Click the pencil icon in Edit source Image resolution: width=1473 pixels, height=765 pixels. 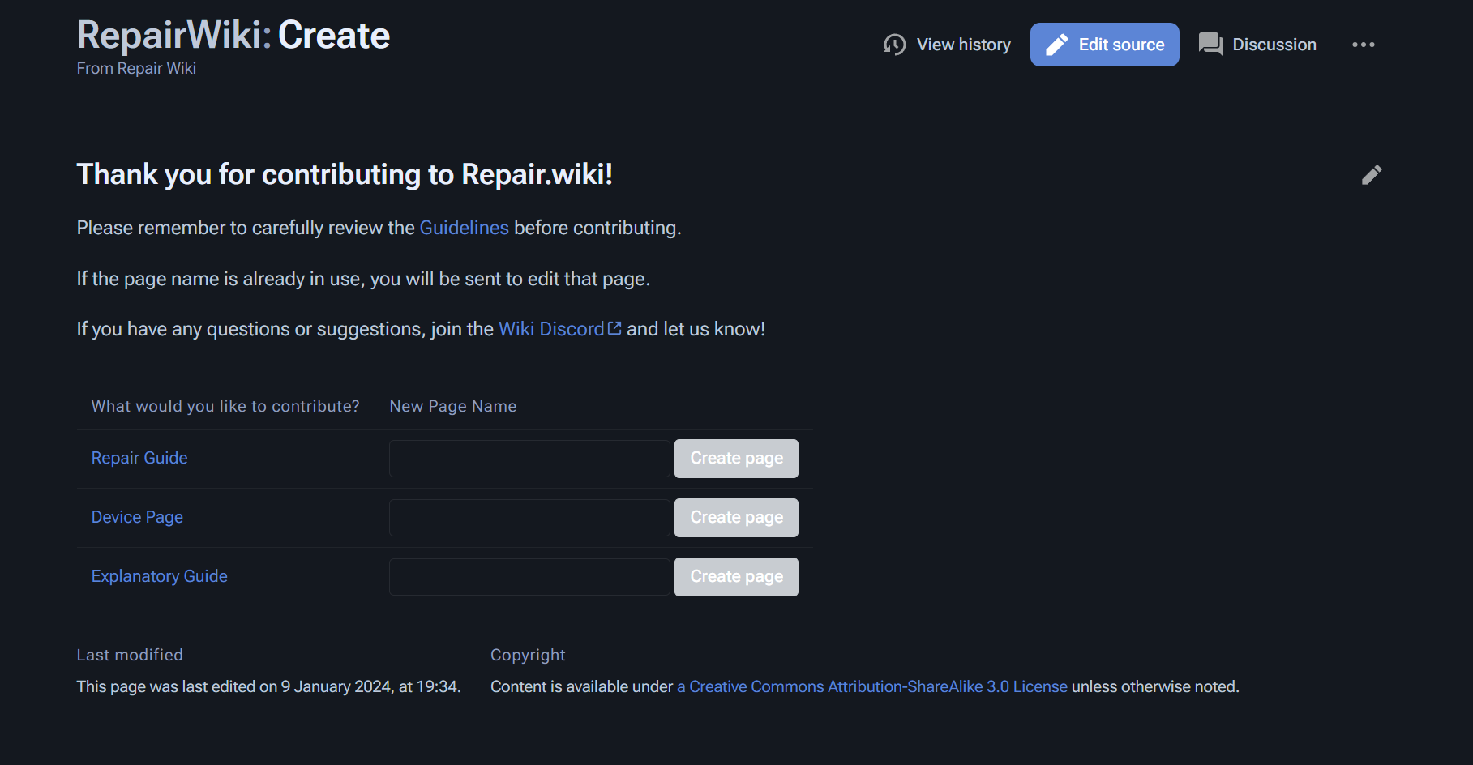pos(1056,45)
